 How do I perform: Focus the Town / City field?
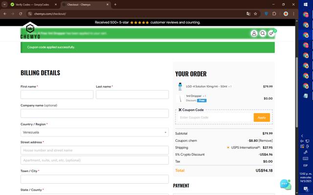tap(94, 179)
